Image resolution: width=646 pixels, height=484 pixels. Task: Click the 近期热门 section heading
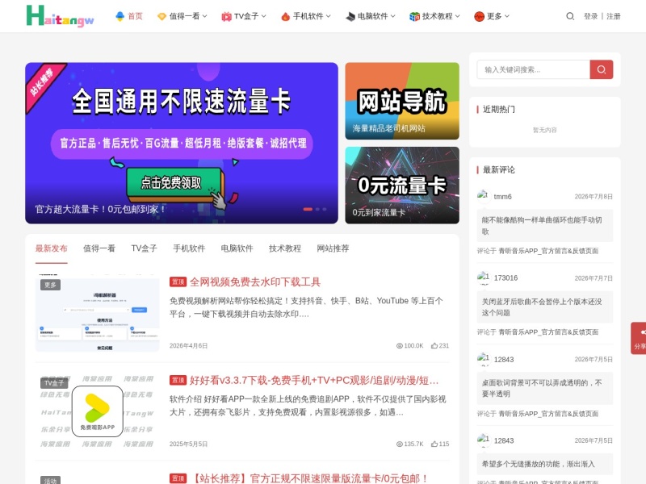[x=499, y=109]
